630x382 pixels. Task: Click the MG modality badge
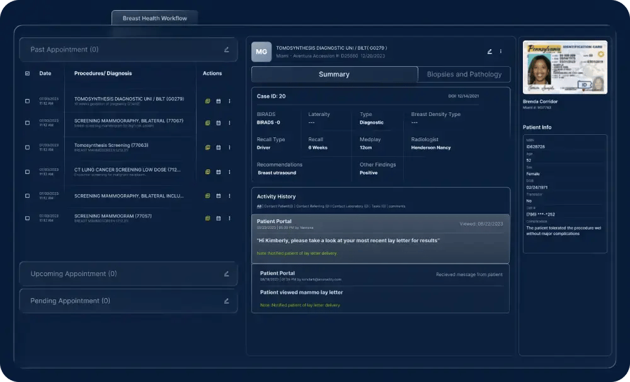click(x=261, y=52)
